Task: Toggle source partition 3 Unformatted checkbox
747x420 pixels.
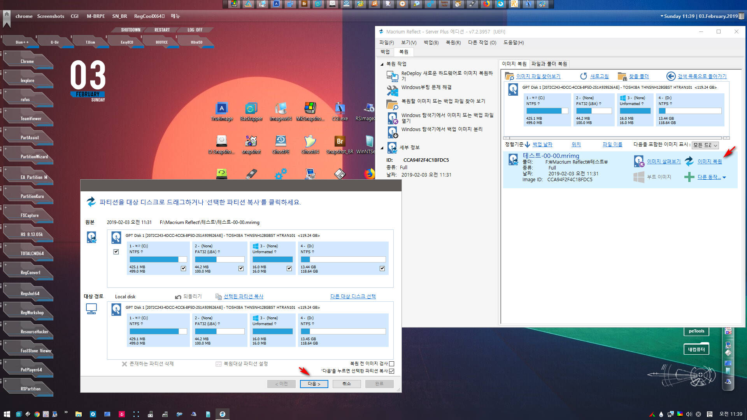Action: tap(289, 268)
